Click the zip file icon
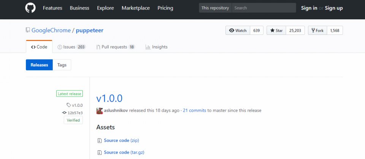This screenshot has width=365, height=159. (100, 140)
